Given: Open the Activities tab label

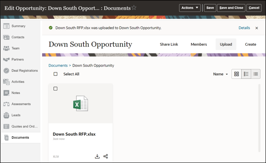Looking at the screenshot, I should [x=18, y=82].
